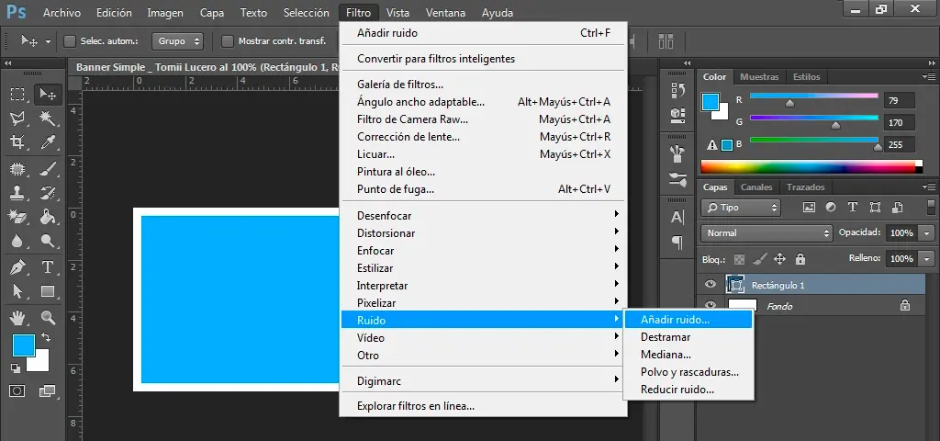Lock position of the layer
This screenshot has height=441, width=940.
click(779, 259)
